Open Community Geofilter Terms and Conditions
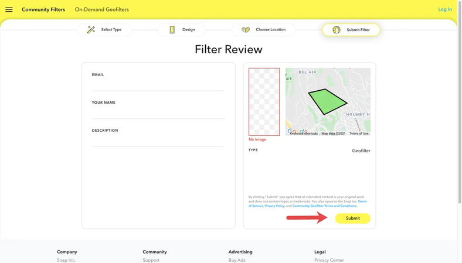Image resolution: width=462 pixels, height=263 pixels. [x=324, y=206]
